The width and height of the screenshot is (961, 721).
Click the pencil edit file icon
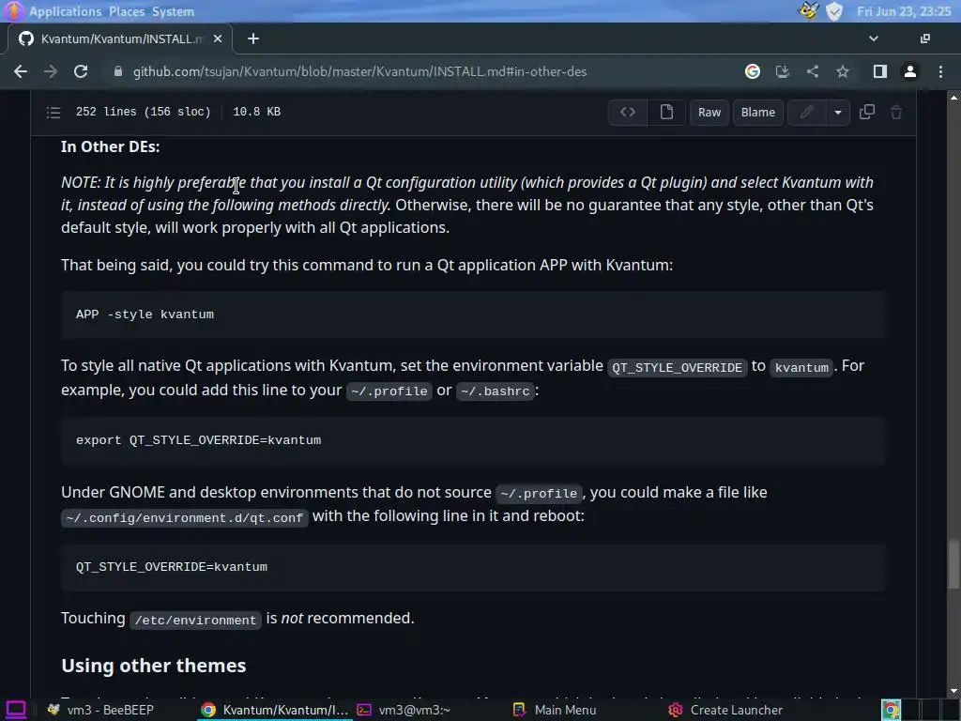806,113
